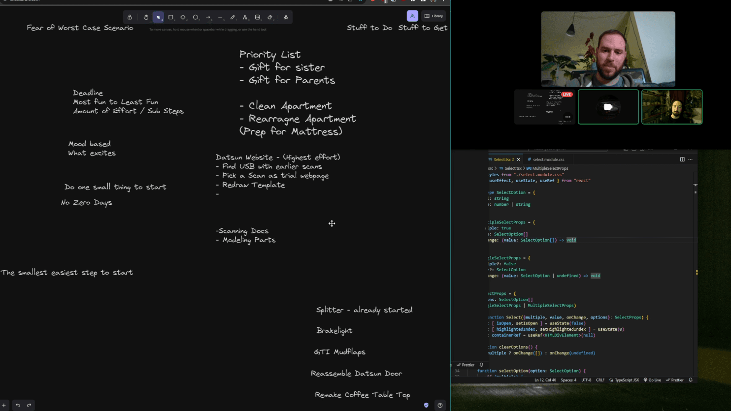Click 'Remake Coffee Table Top' item

click(362, 395)
